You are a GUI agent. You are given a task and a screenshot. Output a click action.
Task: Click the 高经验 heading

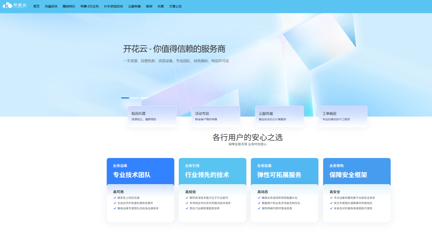190,192
